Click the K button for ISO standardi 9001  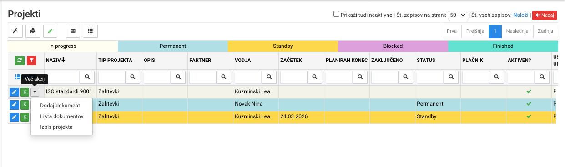point(25,92)
